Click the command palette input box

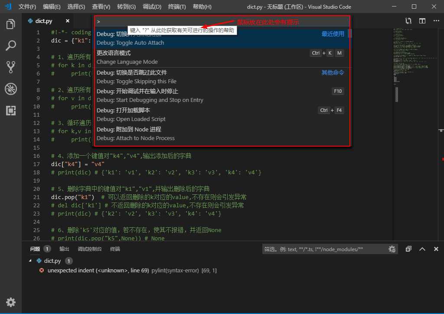click(x=222, y=22)
